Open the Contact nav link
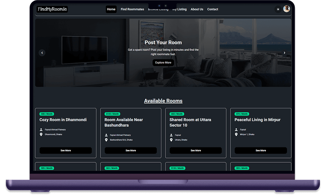 coord(213,9)
